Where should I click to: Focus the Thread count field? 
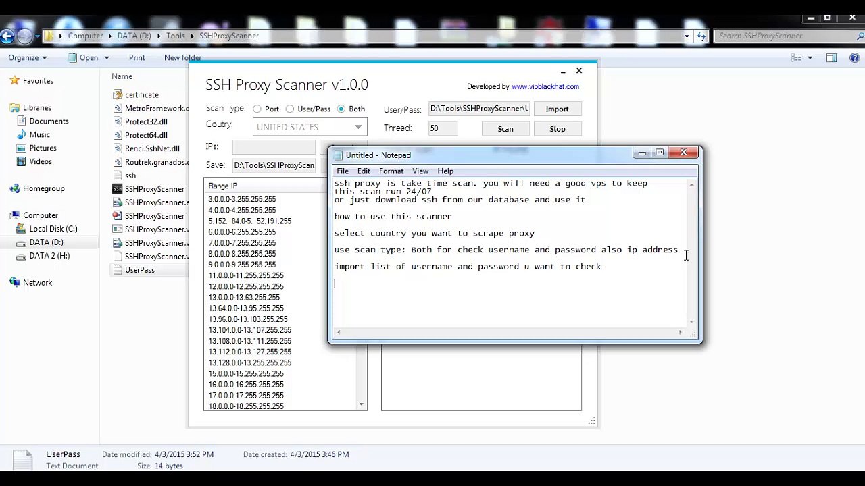click(x=443, y=128)
